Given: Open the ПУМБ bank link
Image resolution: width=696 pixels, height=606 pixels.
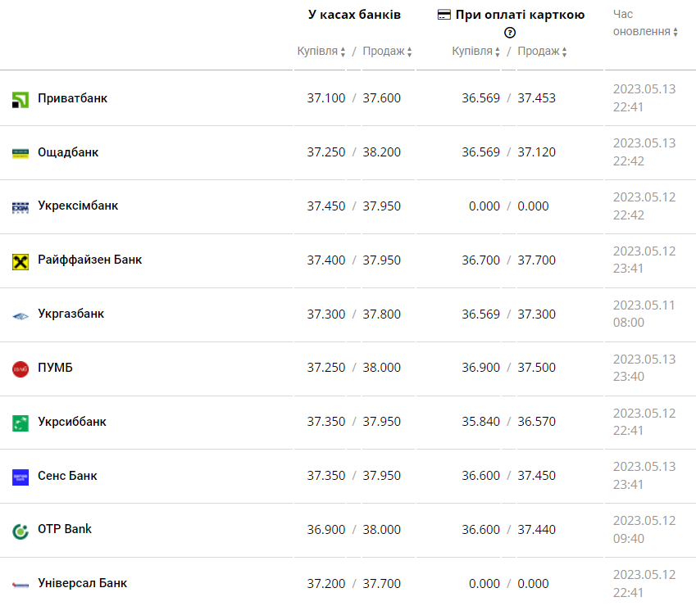Looking at the screenshot, I should click(x=55, y=368).
